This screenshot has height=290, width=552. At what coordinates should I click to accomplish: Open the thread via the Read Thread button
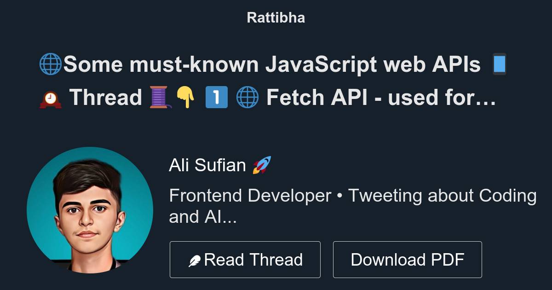[x=245, y=259]
